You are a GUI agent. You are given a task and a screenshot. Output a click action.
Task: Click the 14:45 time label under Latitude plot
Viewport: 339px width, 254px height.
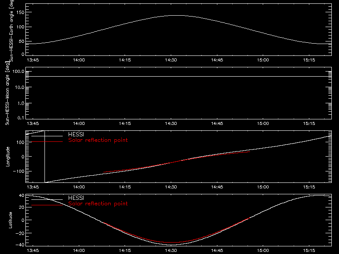point(217,250)
